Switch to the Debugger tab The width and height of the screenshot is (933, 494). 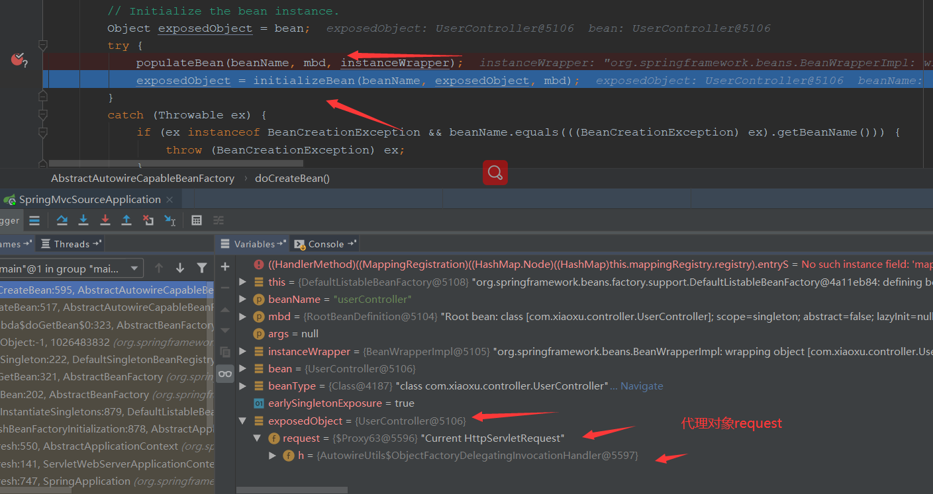[x=10, y=221]
